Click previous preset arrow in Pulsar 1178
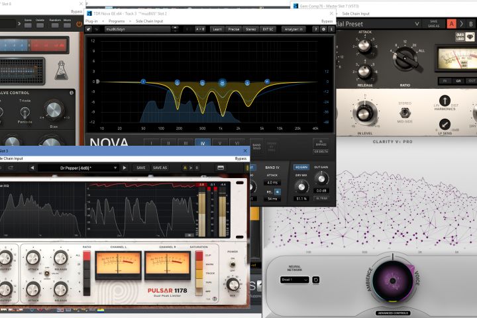 point(32,168)
